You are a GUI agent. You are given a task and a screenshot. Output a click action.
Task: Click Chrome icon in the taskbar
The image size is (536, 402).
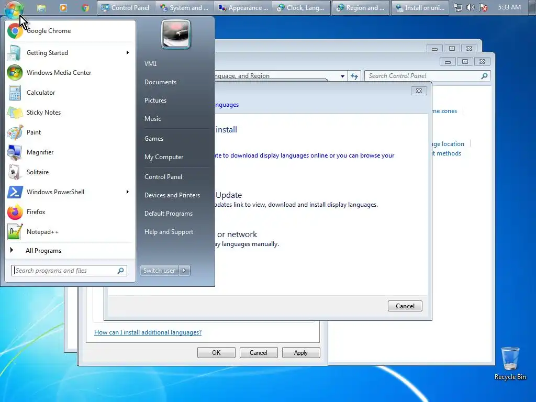(x=85, y=7)
